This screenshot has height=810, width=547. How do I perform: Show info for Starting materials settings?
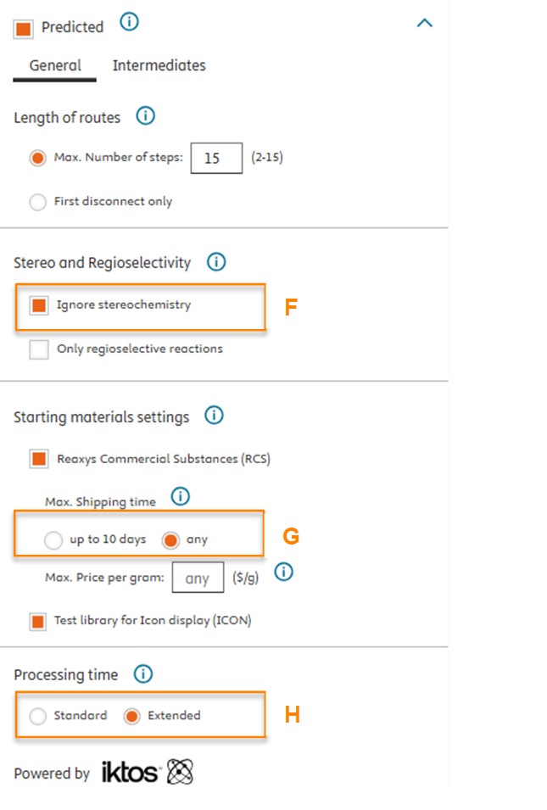215,416
